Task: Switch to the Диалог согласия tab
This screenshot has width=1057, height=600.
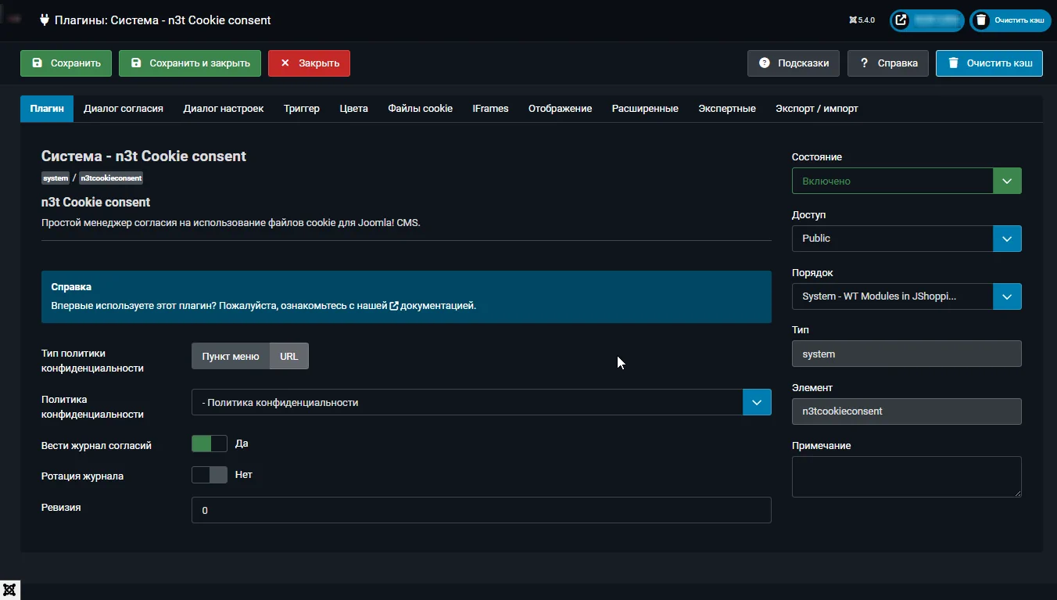Action: pos(124,109)
